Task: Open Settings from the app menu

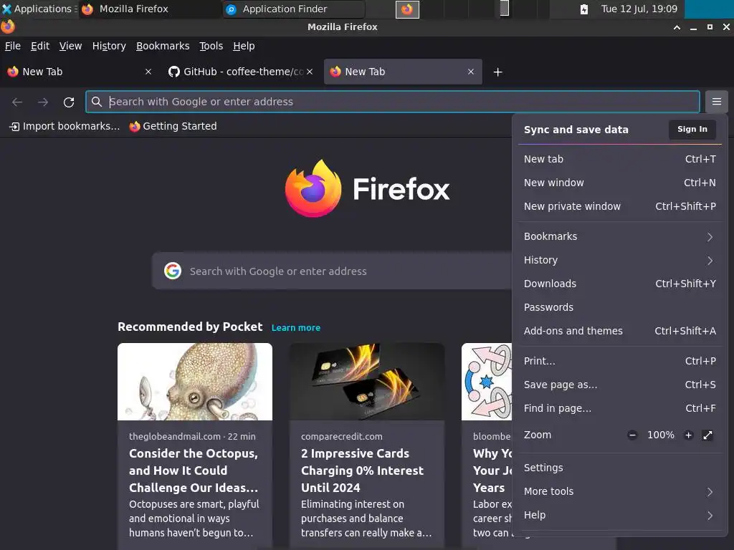Action: pos(620,468)
